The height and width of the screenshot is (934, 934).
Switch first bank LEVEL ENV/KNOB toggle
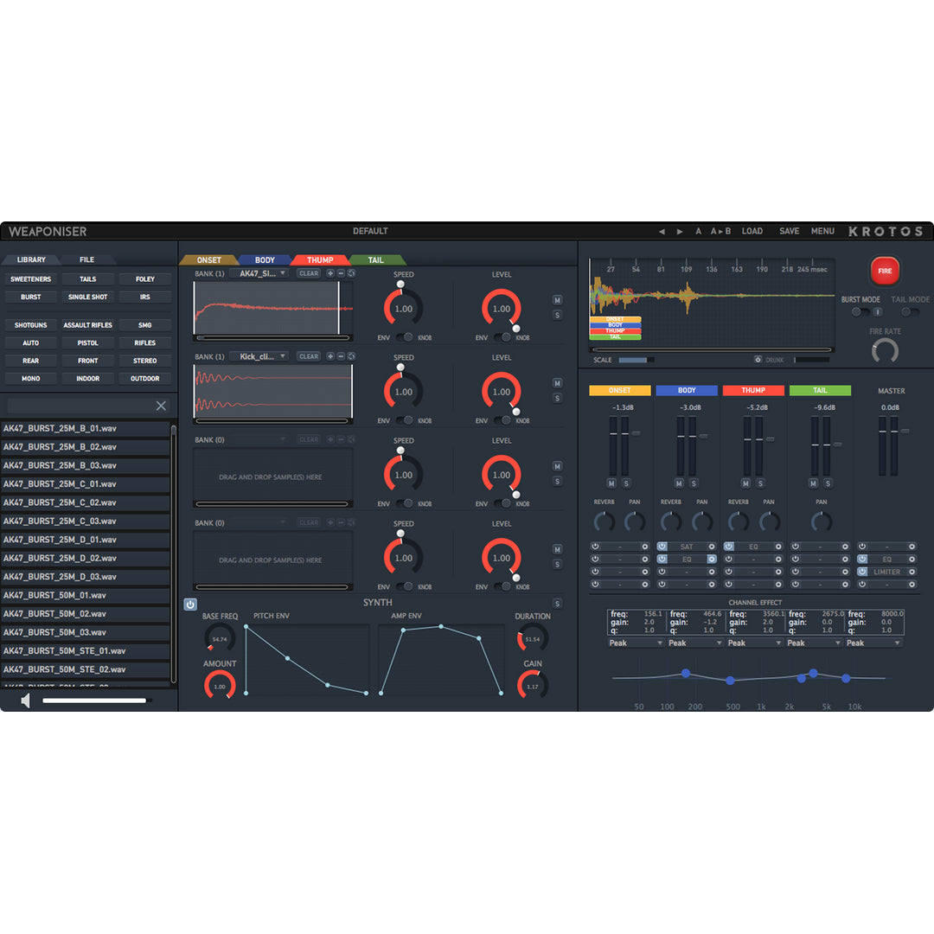click(502, 338)
